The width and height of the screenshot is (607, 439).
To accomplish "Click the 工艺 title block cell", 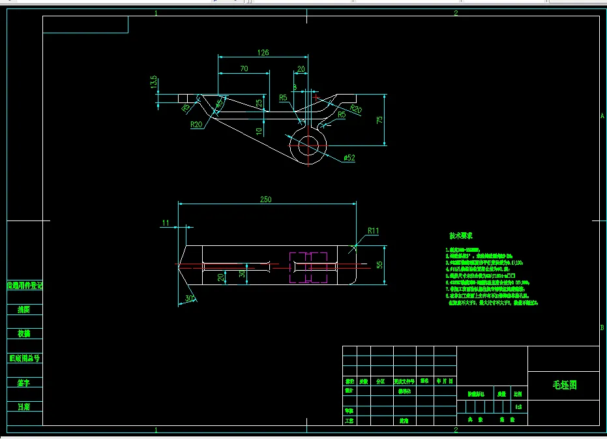I will [349, 420].
